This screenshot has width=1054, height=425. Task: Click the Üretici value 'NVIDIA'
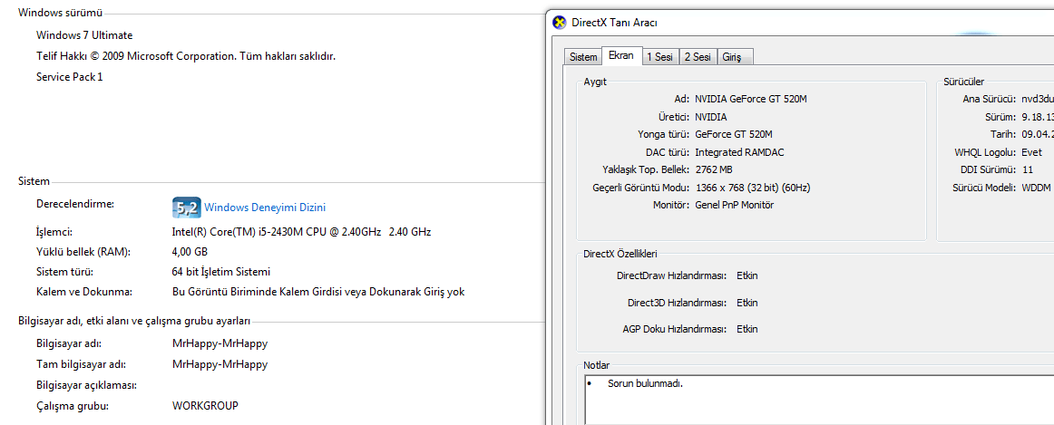point(710,116)
